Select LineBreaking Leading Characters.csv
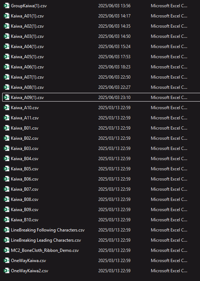 (x=46, y=240)
